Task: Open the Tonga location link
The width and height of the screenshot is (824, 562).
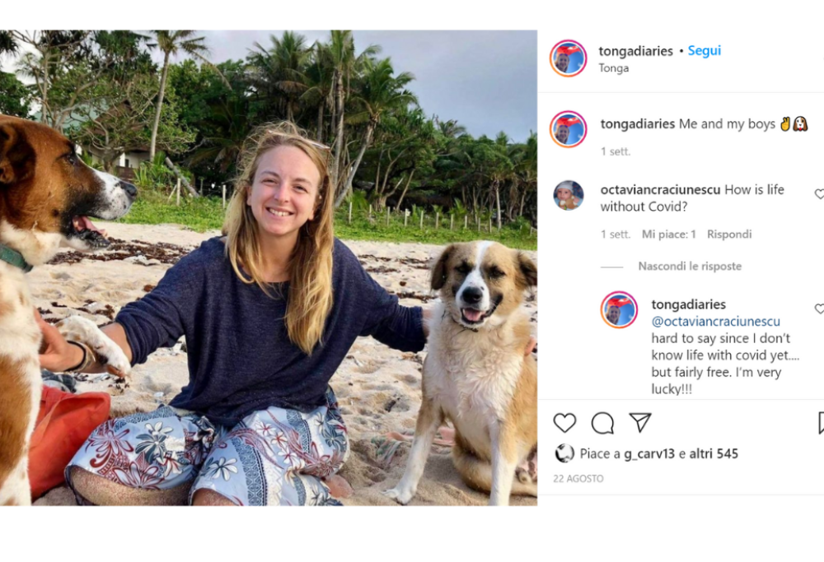Action: click(614, 68)
